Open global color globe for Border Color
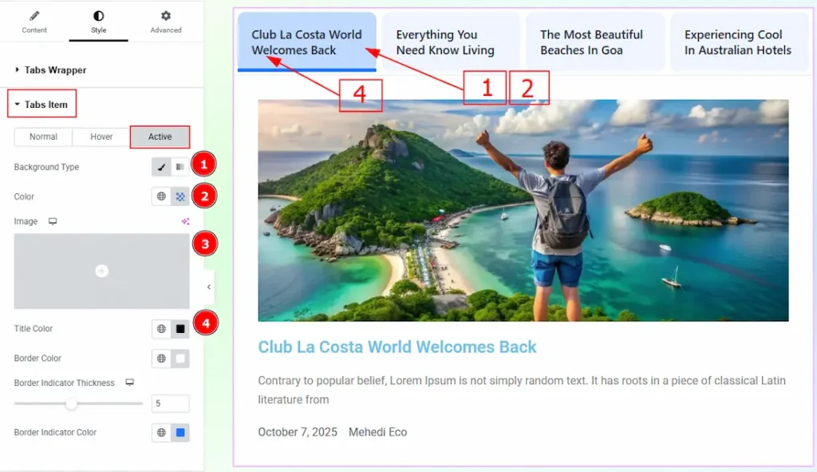This screenshot has height=472, width=817. pyautogui.click(x=161, y=359)
